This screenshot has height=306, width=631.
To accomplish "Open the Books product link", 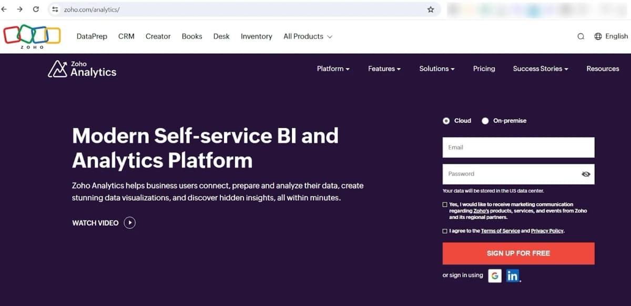I will pos(192,36).
